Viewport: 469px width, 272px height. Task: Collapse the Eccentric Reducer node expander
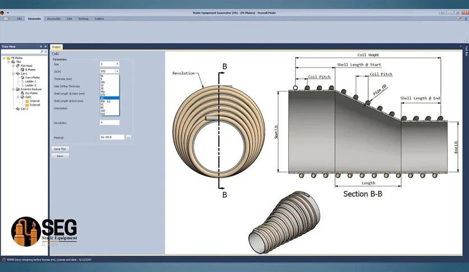coord(13,89)
